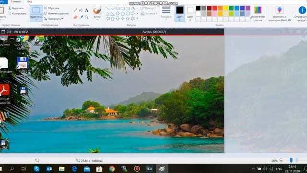Screen dimensions: 307x173
Task: Click Обрезать crop button
Action: pos(51,8)
